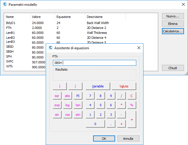The image size is (188, 145).
Task: Confirm with OK in Assistente di equazioni
Action: pos(104,139)
